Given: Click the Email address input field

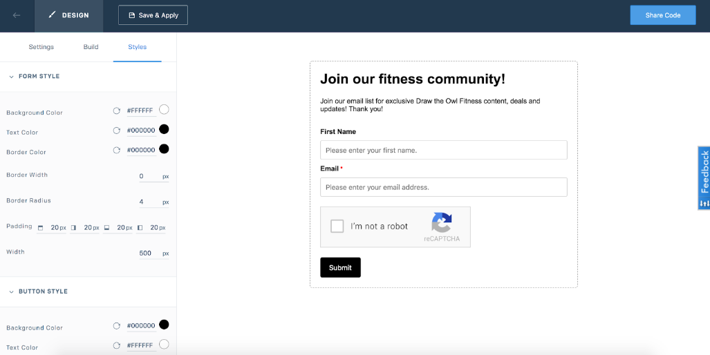Looking at the screenshot, I should pos(443,187).
